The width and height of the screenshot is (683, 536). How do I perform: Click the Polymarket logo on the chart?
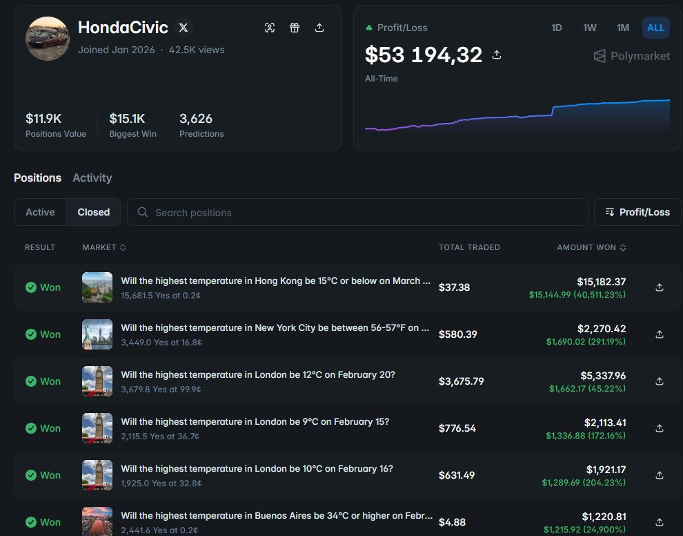631,56
